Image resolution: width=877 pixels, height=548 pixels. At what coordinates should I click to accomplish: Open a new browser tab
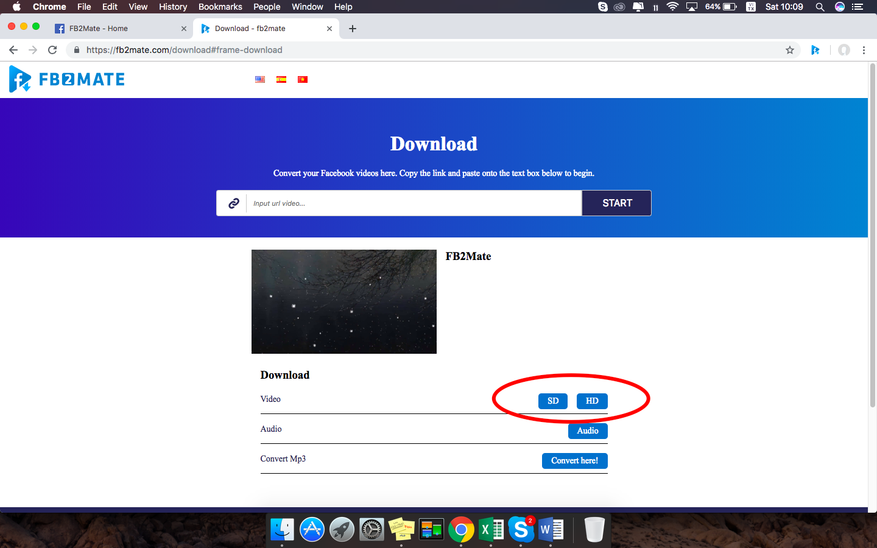(x=352, y=28)
